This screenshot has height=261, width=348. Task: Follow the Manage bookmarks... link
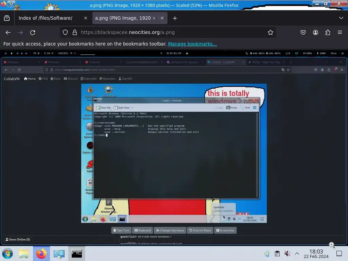(192, 44)
